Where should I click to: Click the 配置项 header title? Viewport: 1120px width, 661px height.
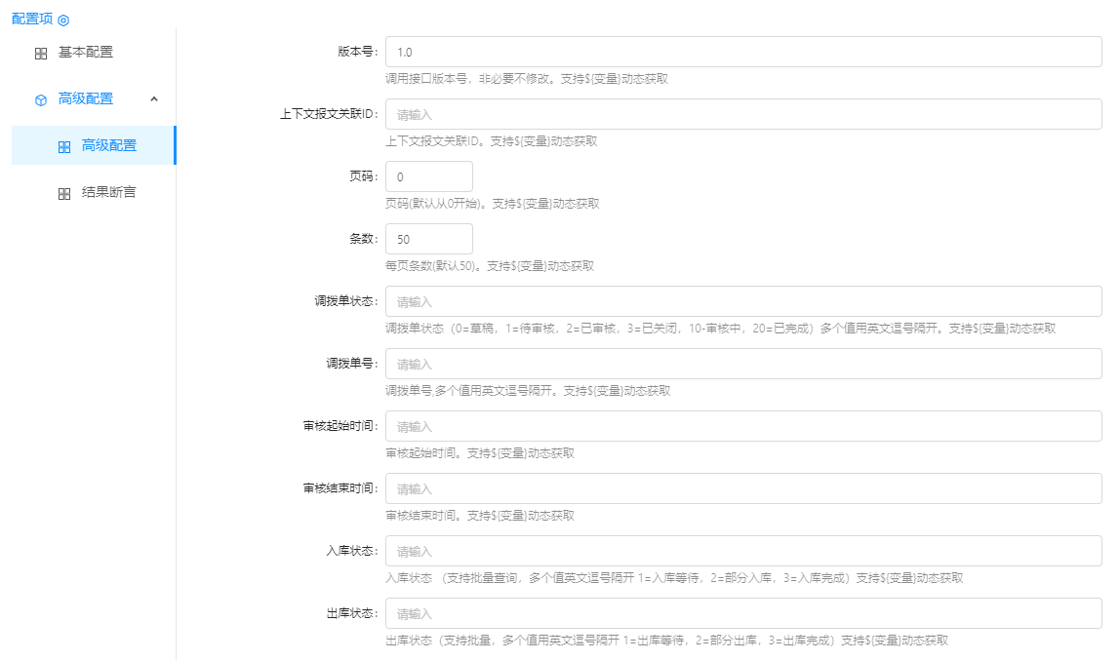32,19
